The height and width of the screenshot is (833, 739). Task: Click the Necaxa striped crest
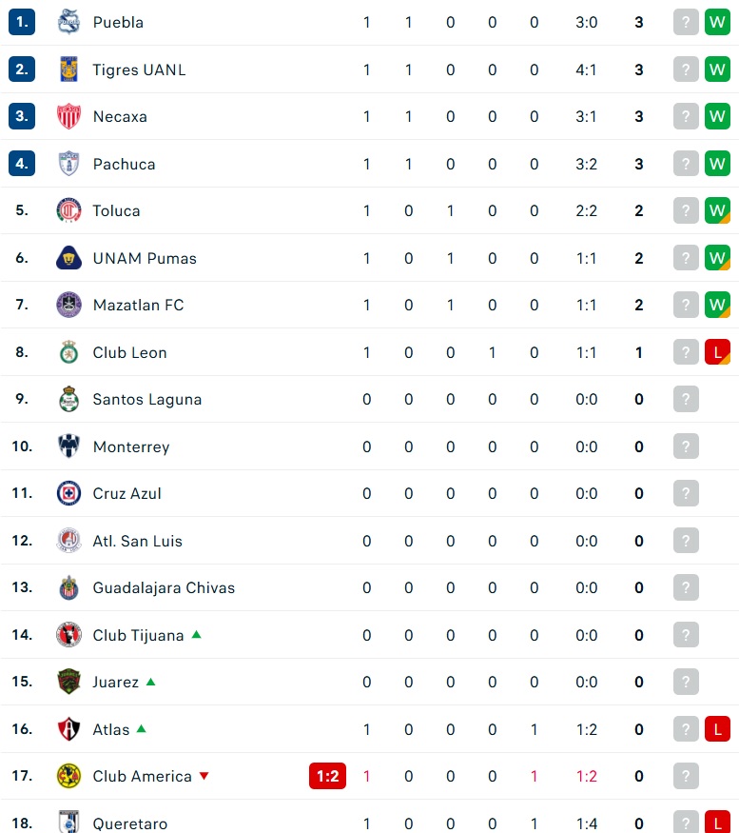pos(68,116)
